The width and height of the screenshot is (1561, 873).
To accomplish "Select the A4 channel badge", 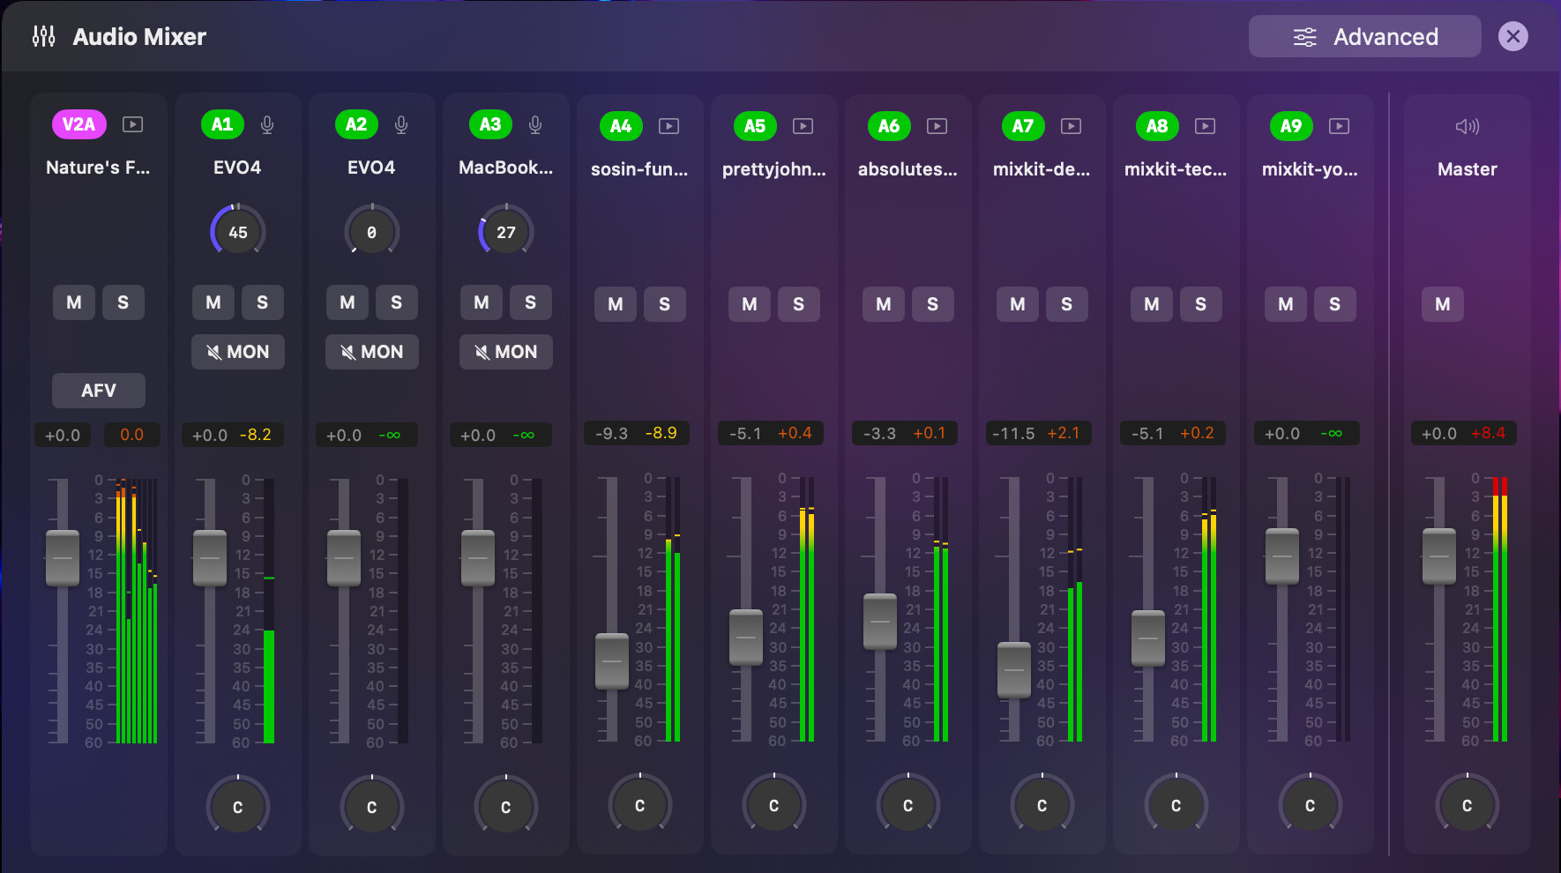I will click(x=621, y=126).
